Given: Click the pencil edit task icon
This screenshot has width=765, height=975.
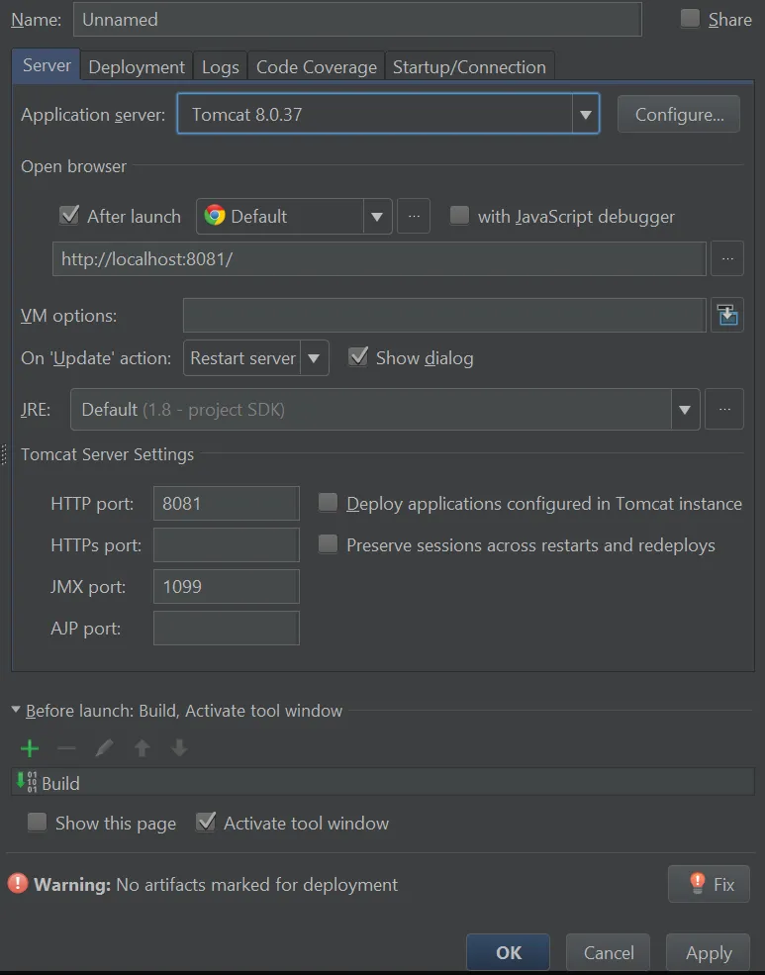Looking at the screenshot, I should pyautogui.click(x=104, y=748).
